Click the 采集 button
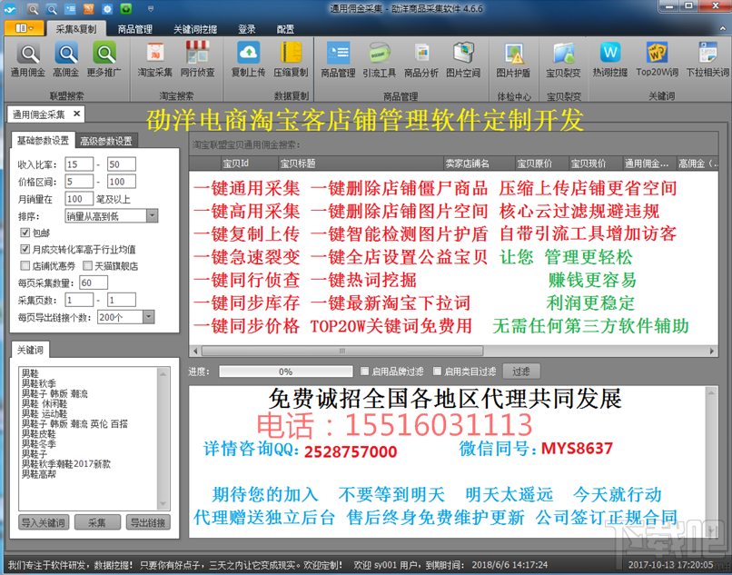Screen dimensions: 732x575 (x=97, y=522)
